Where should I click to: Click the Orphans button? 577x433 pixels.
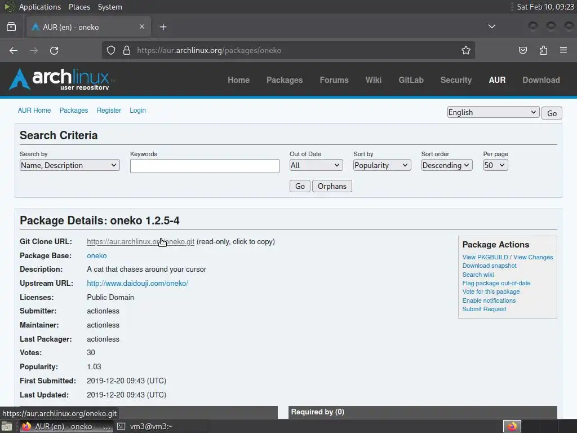332,186
